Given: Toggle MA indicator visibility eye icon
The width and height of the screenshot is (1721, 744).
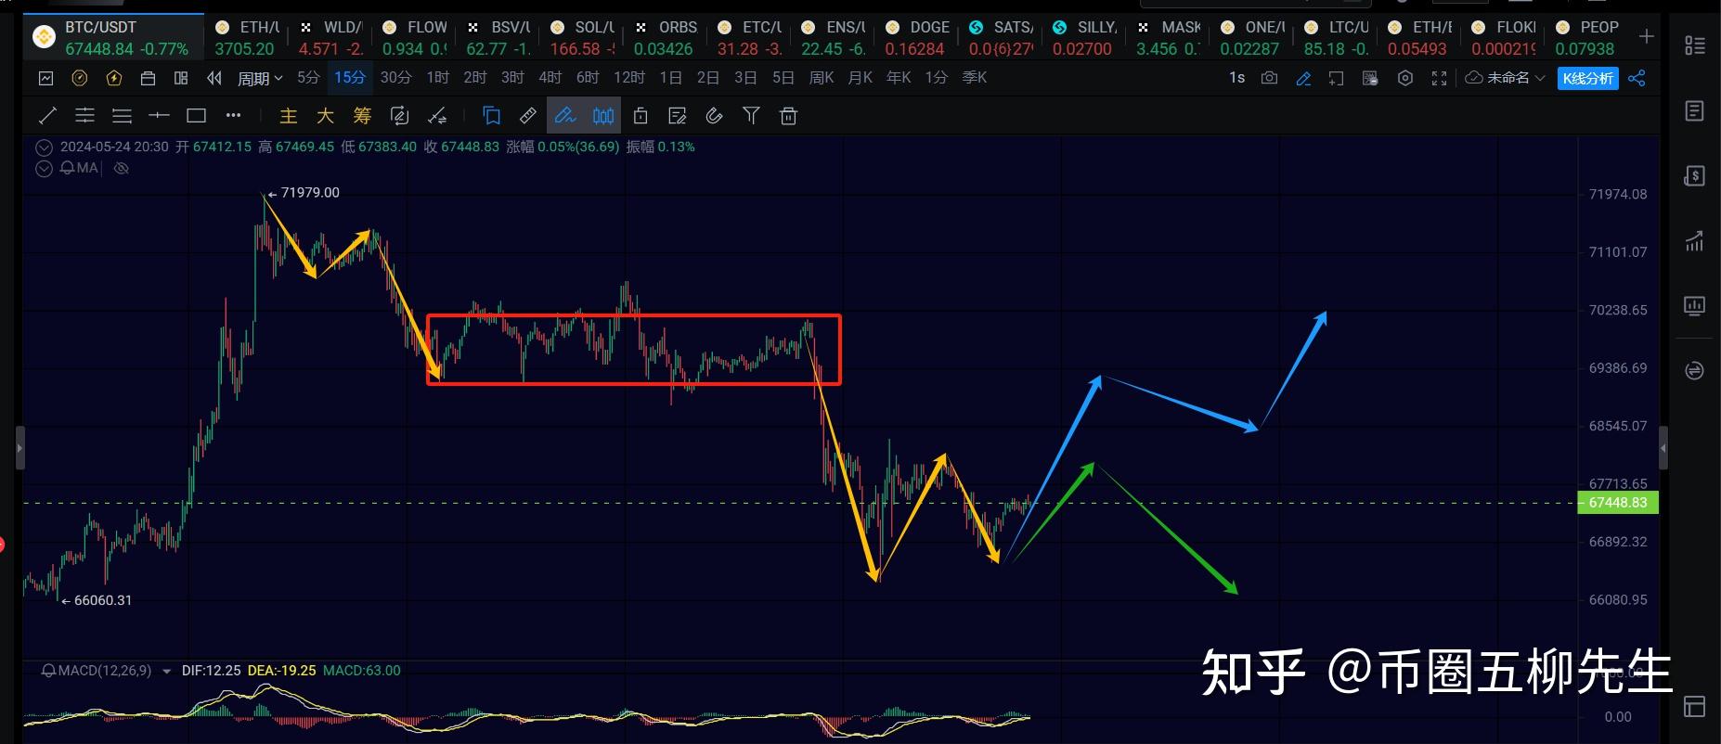Looking at the screenshot, I should [x=121, y=168].
